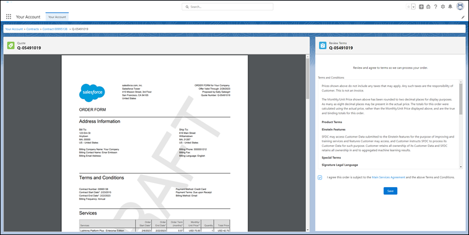Image resolution: width=469 pixels, height=235 pixels.
Task: Click the document viewer vertical scrollbar thumb
Action: click(x=307, y=78)
